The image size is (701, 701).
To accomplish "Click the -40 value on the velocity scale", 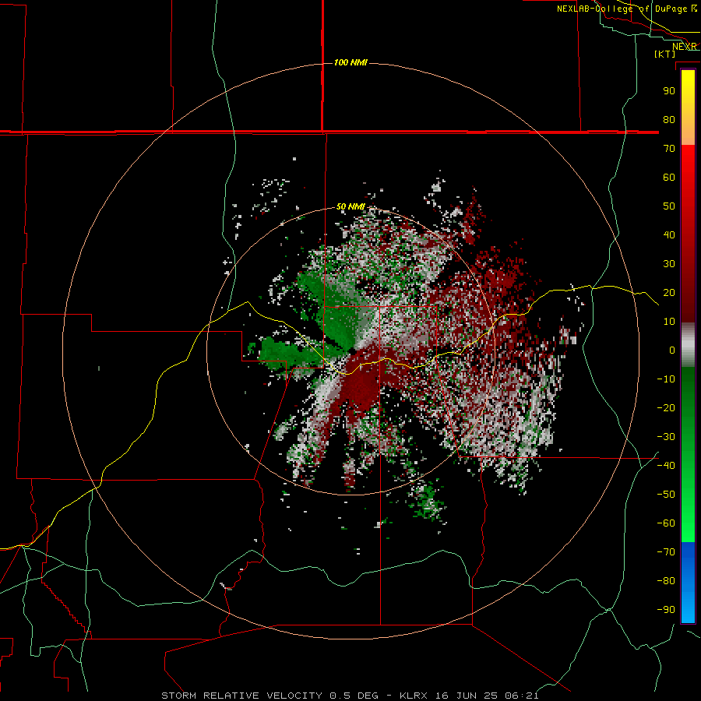I will coord(666,466).
